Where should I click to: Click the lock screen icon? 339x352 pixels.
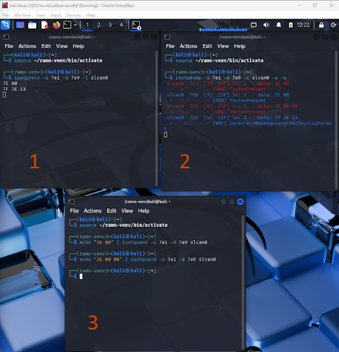tap(321, 25)
